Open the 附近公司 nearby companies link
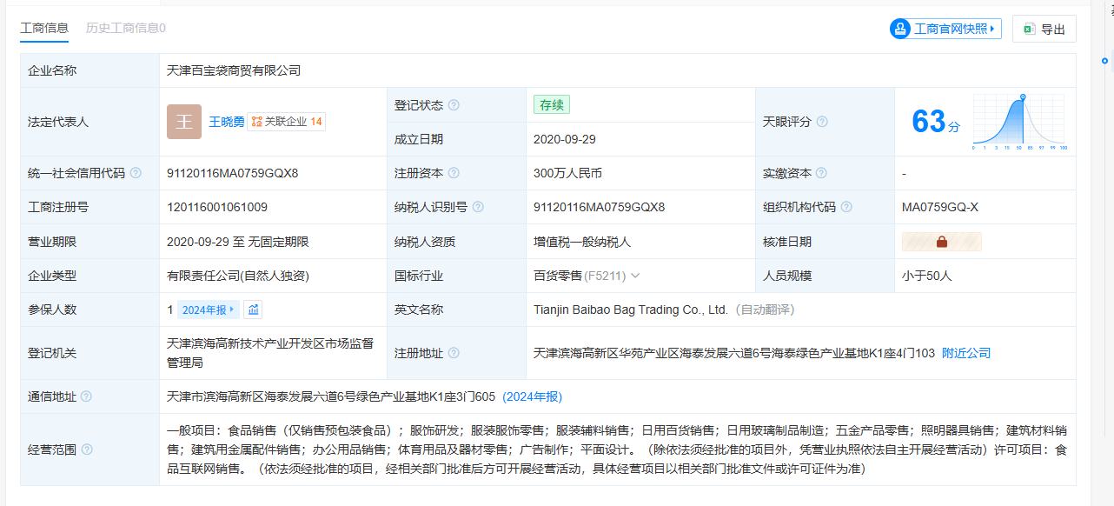 click(966, 353)
